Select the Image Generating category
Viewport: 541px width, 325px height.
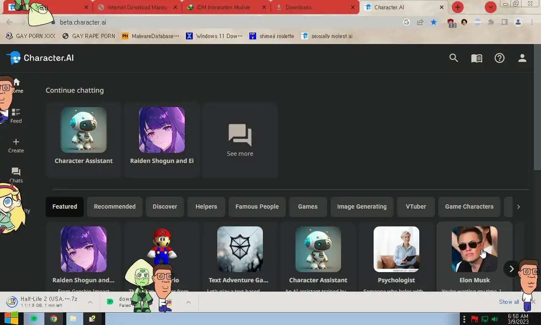(x=362, y=207)
